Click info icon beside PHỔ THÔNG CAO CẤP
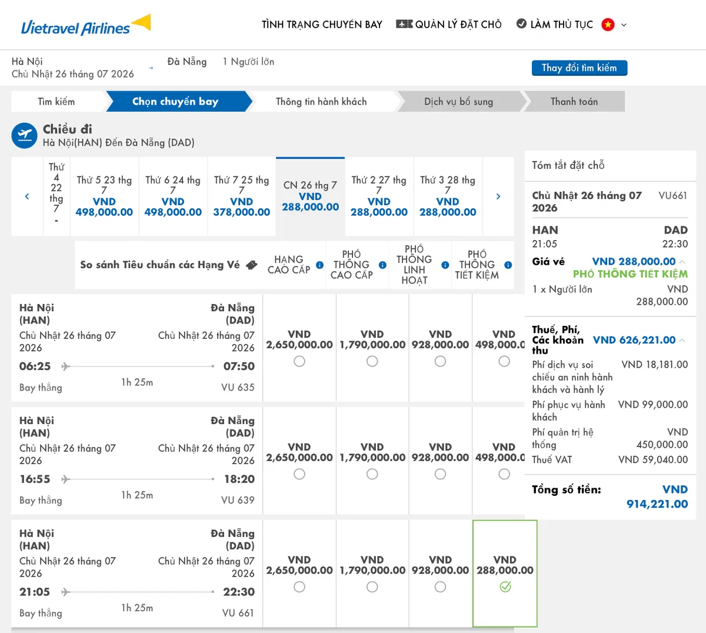Image resolution: width=706 pixels, height=633 pixels. coord(382,265)
